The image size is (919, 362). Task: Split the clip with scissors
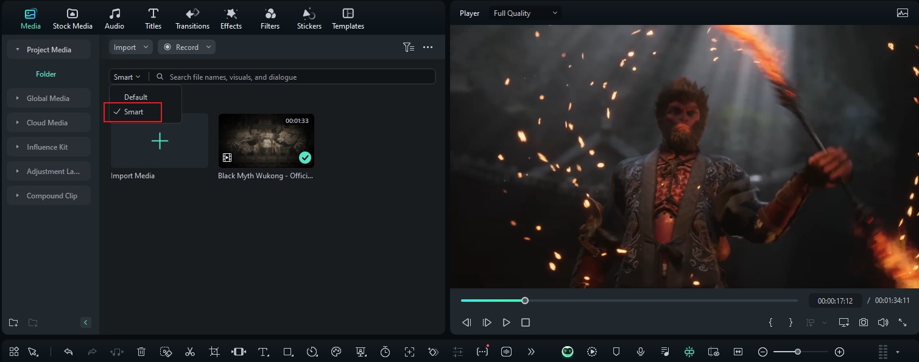(x=190, y=352)
